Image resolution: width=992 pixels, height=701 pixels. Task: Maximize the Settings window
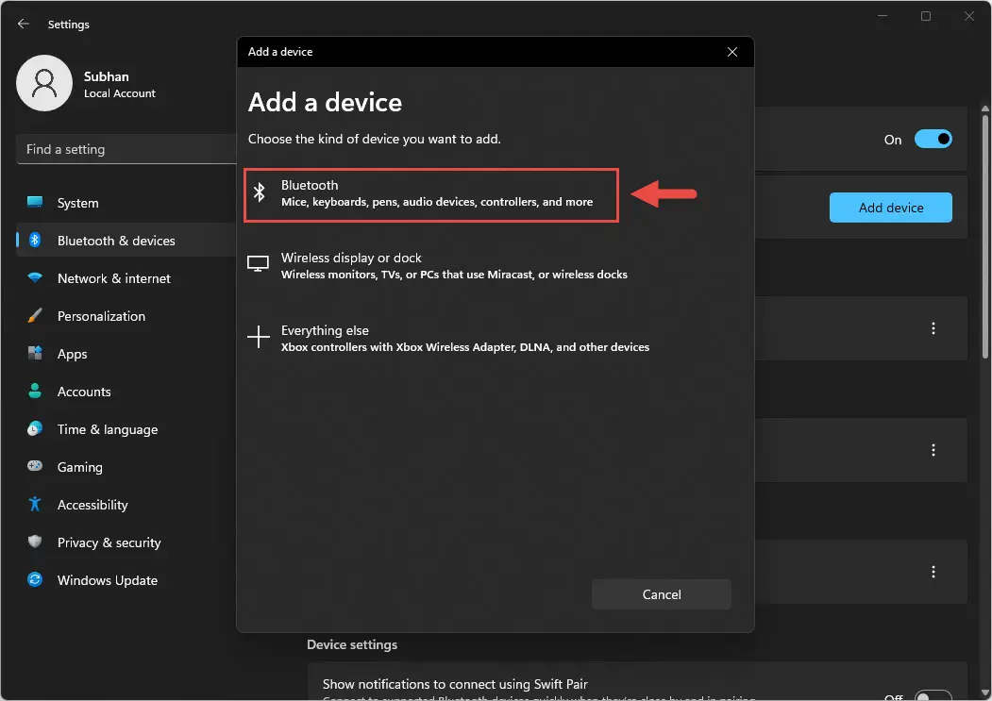(926, 16)
